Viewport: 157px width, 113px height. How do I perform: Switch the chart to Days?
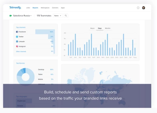coord(100,28)
